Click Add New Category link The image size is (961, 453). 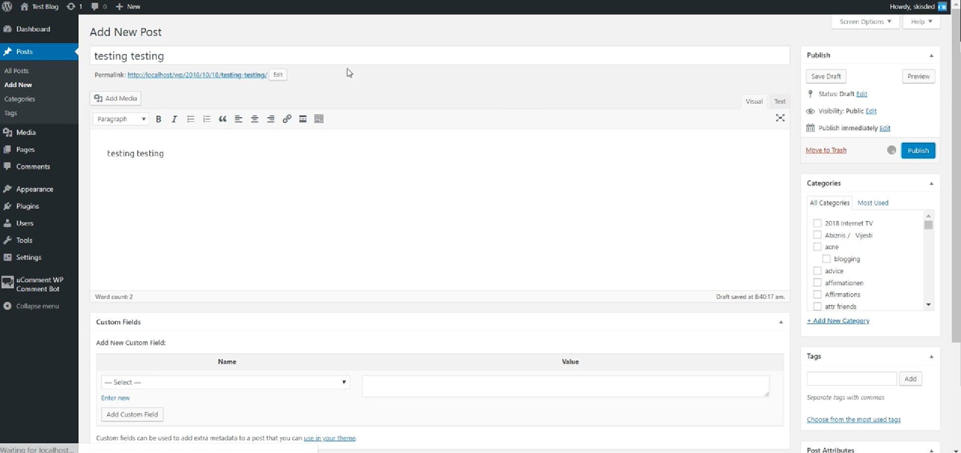(x=838, y=321)
